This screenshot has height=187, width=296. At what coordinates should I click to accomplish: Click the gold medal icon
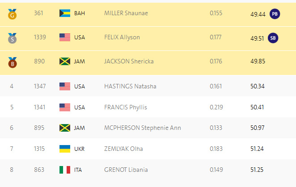pyautogui.click(x=12, y=14)
